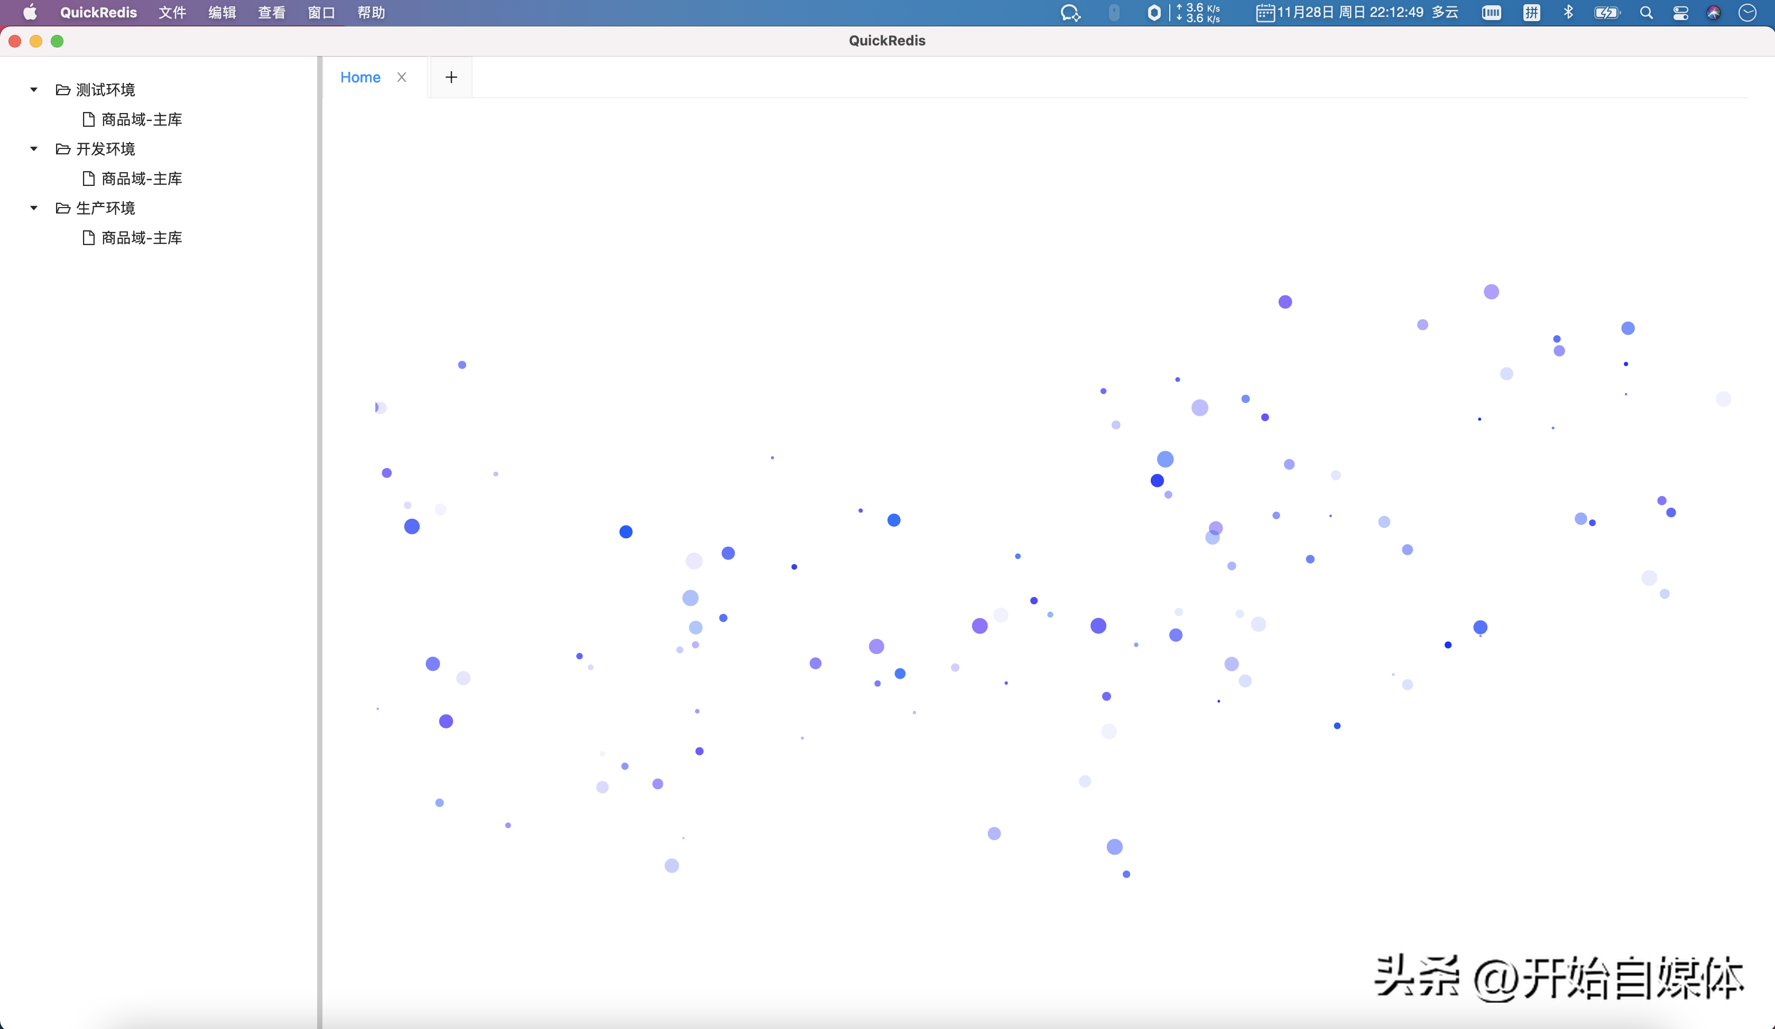Click the folder icon beside 开发环境

(63, 148)
